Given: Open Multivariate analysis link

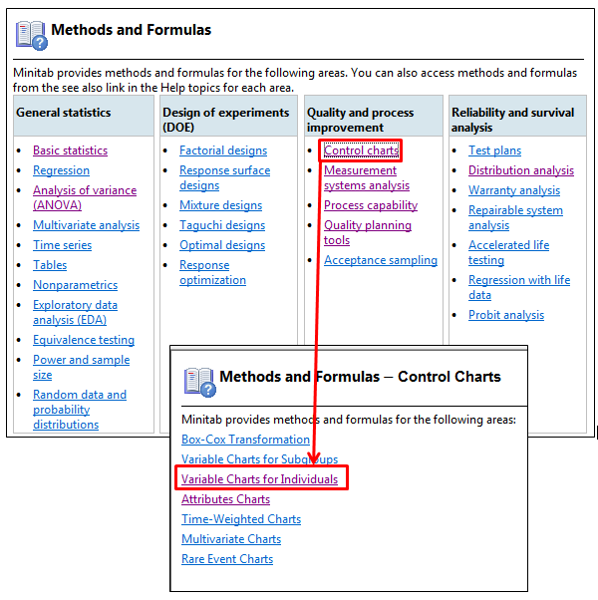Looking at the screenshot, I should 86,225.
